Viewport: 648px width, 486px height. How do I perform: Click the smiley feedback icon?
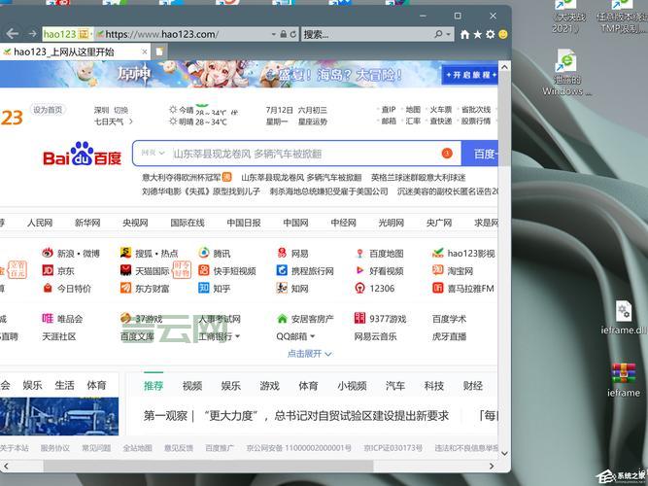(x=503, y=34)
